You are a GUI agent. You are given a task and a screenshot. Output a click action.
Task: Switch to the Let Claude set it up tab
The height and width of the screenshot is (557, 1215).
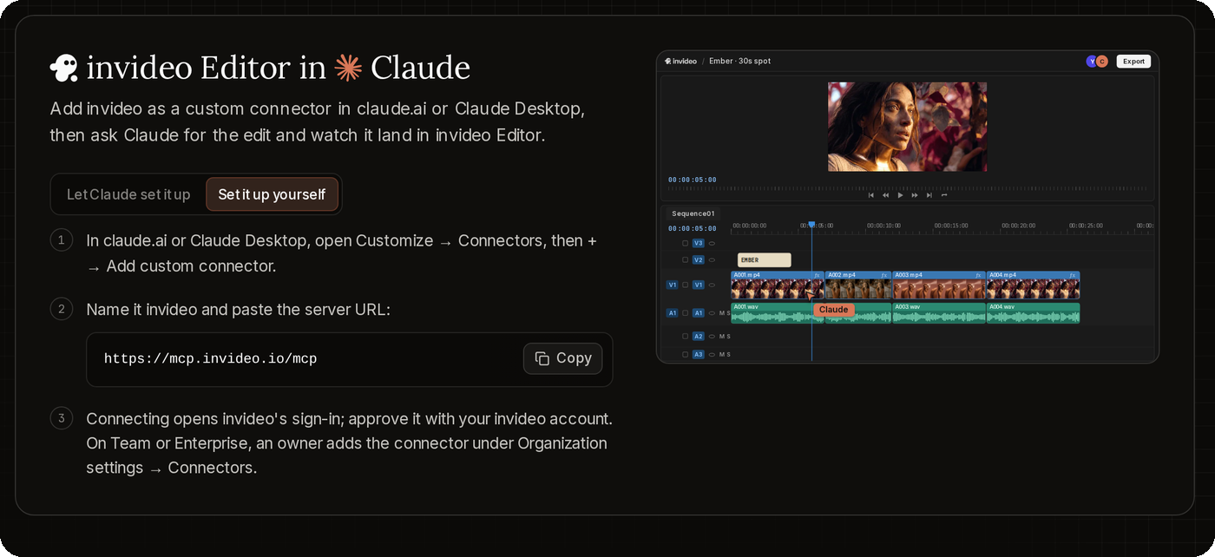[x=128, y=194]
